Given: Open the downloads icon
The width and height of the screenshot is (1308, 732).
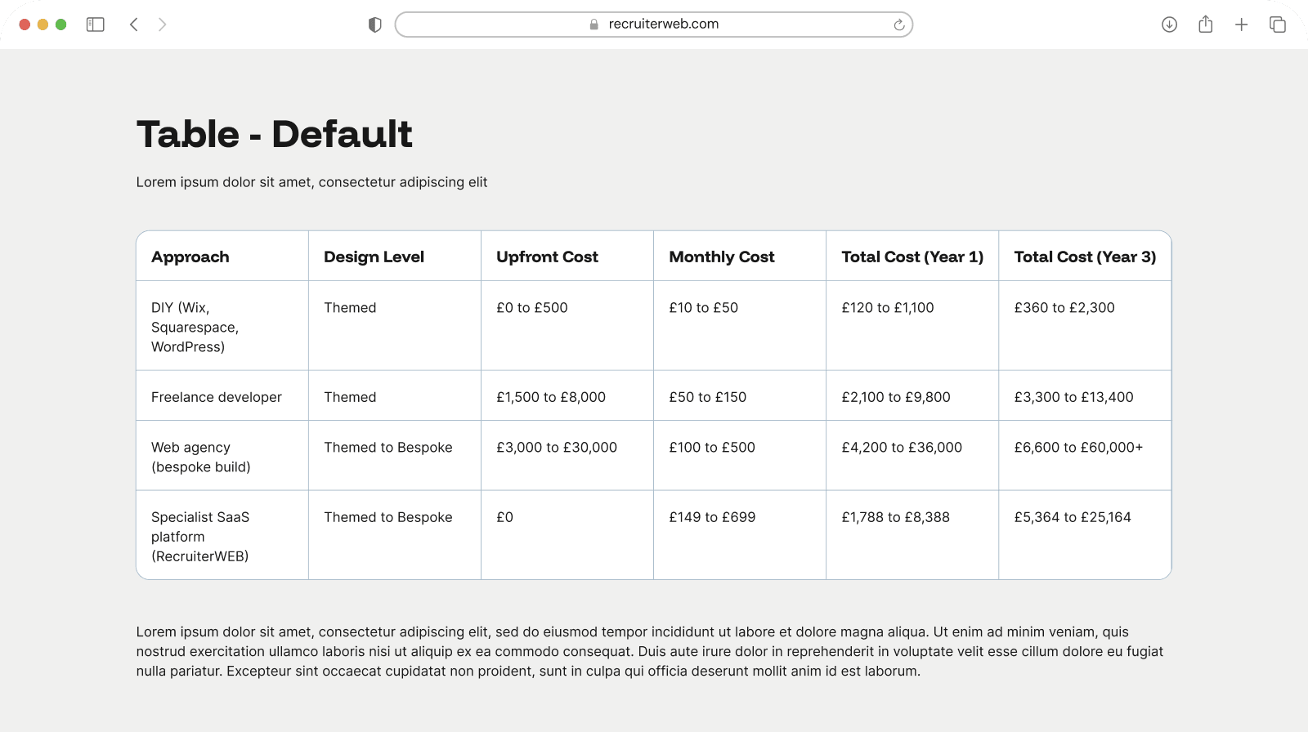Looking at the screenshot, I should coord(1170,25).
